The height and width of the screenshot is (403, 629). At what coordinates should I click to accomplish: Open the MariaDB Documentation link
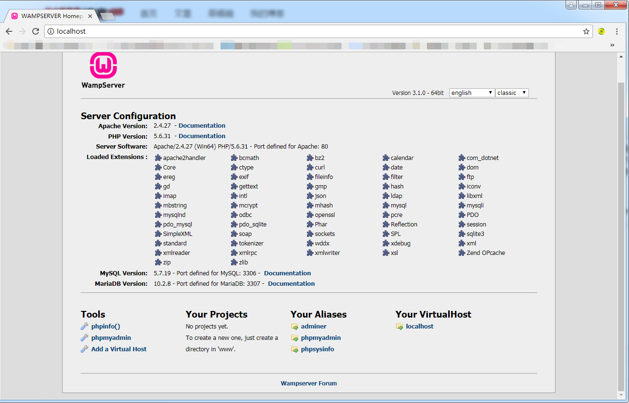pyautogui.click(x=291, y=283)
